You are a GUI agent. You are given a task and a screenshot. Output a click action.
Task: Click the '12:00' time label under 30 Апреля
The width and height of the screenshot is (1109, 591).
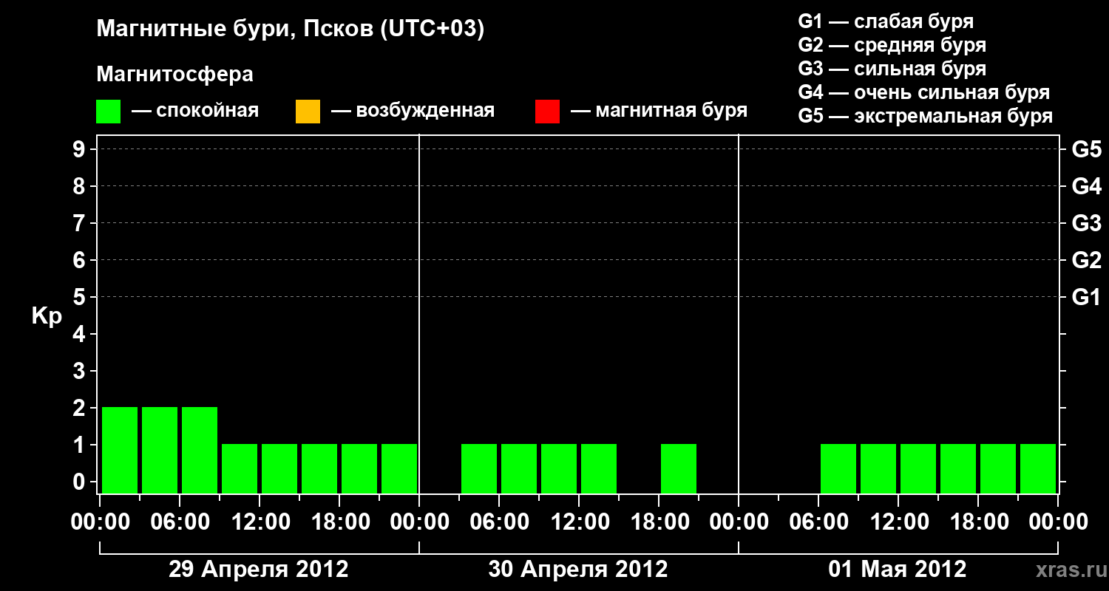tap(579, 522)
